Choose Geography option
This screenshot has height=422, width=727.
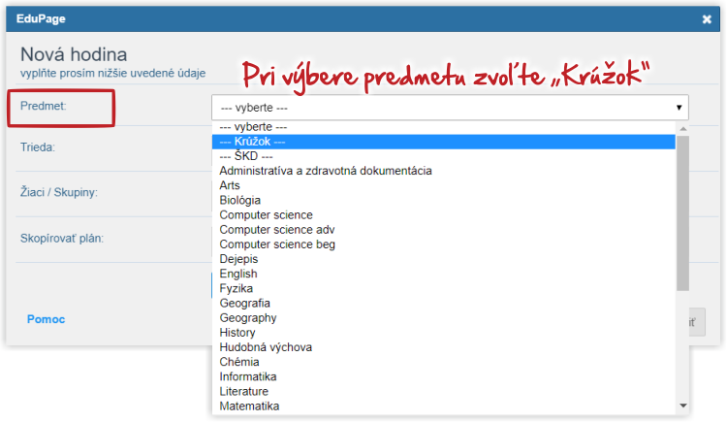point(444,318)
